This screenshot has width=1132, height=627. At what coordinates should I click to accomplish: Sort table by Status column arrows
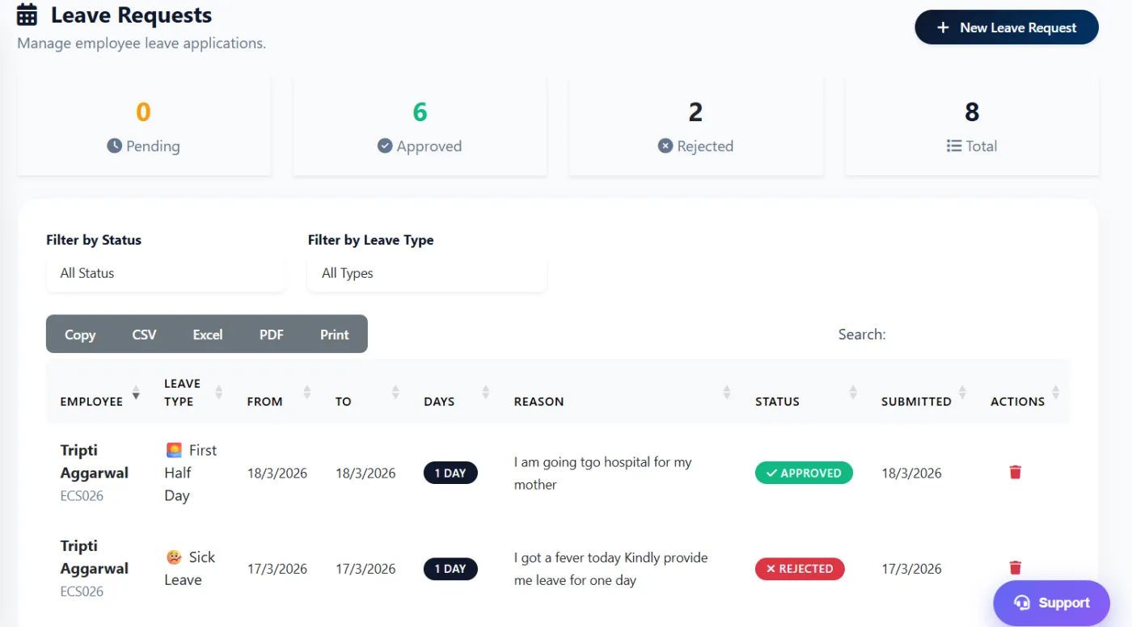pos(852,392)
